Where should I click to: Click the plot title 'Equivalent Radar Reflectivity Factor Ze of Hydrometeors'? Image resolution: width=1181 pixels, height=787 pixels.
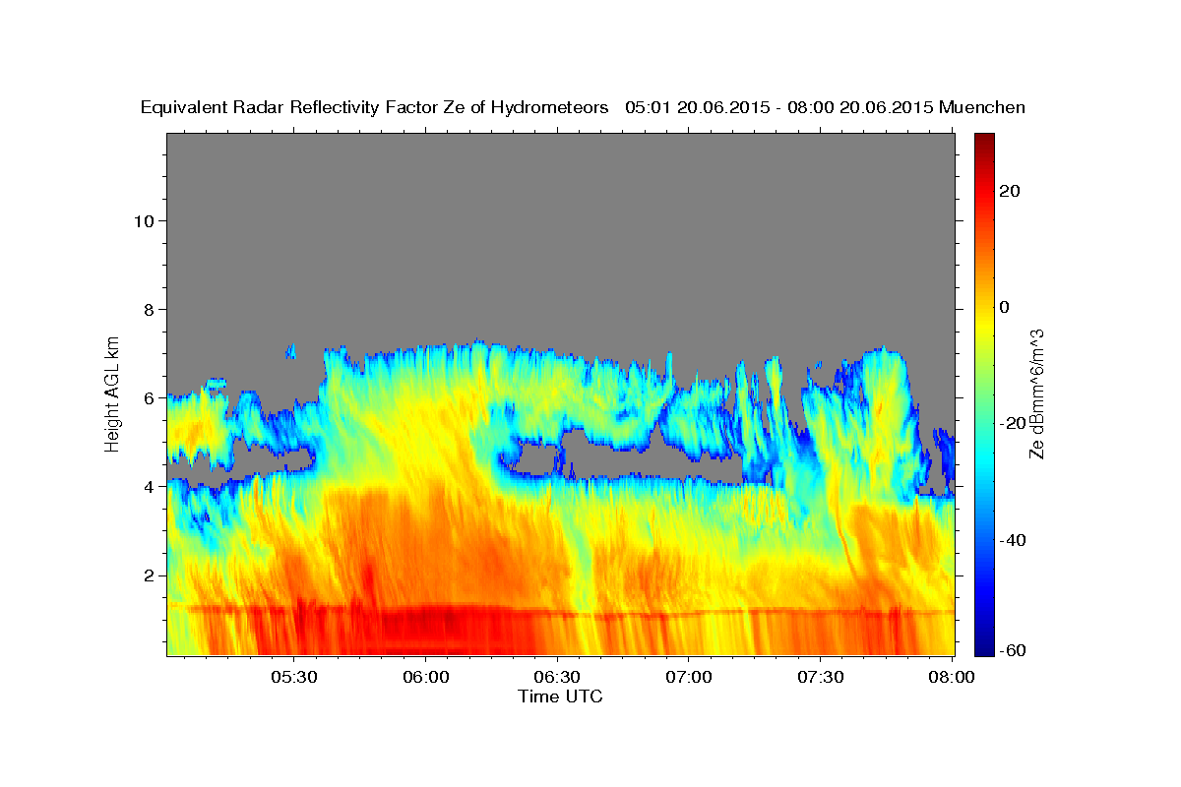[x=375, y=107]
